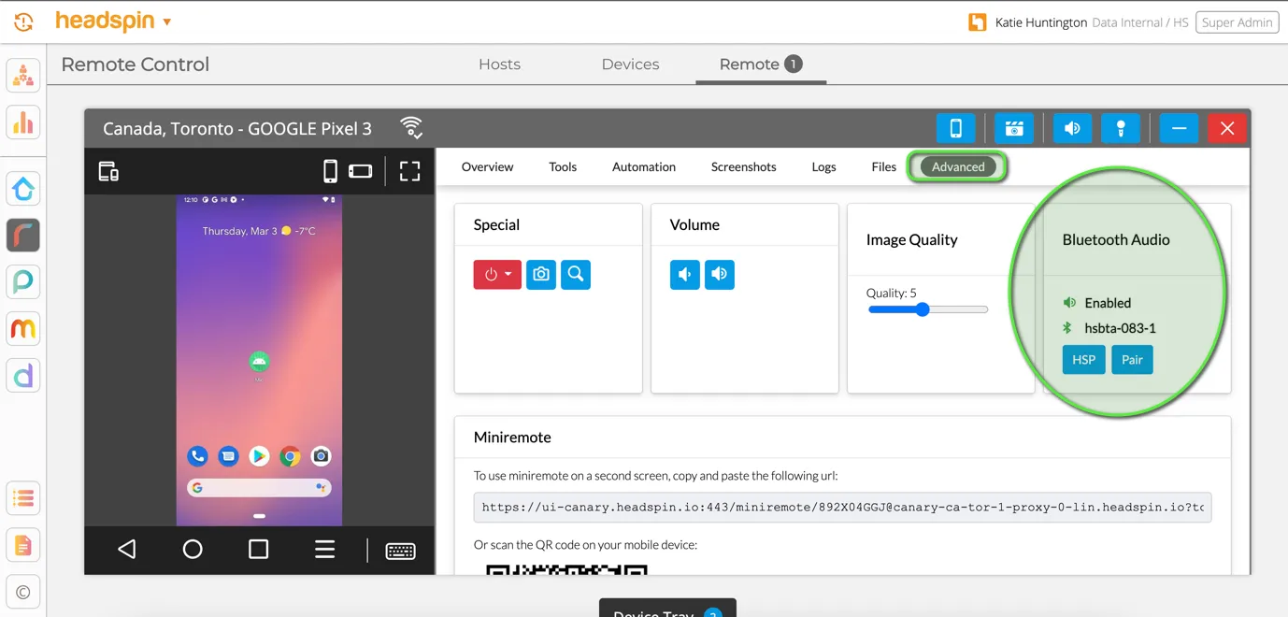Open the Screenshots tab

(x=743, y=166)
